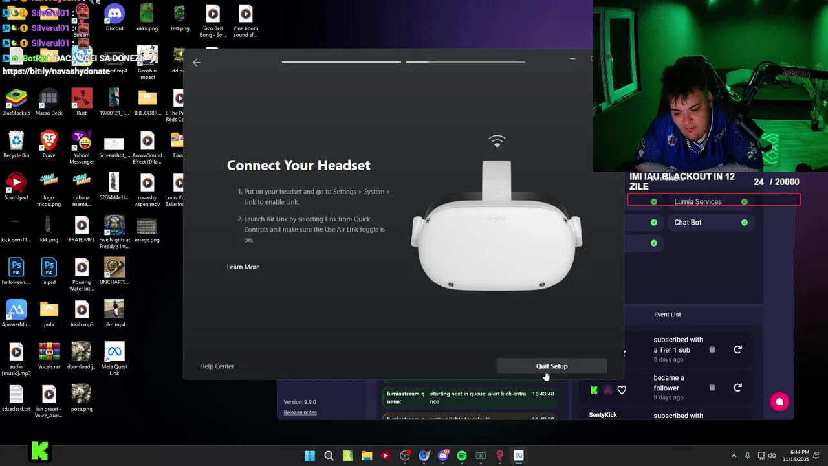This screenshot has width=828, height=466.
Task: Delete the became a follower event
Action: click(712, 388)
